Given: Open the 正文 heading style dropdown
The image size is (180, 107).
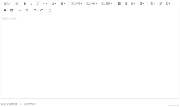Looking at the screenshot, I should [x=7, y=4].
